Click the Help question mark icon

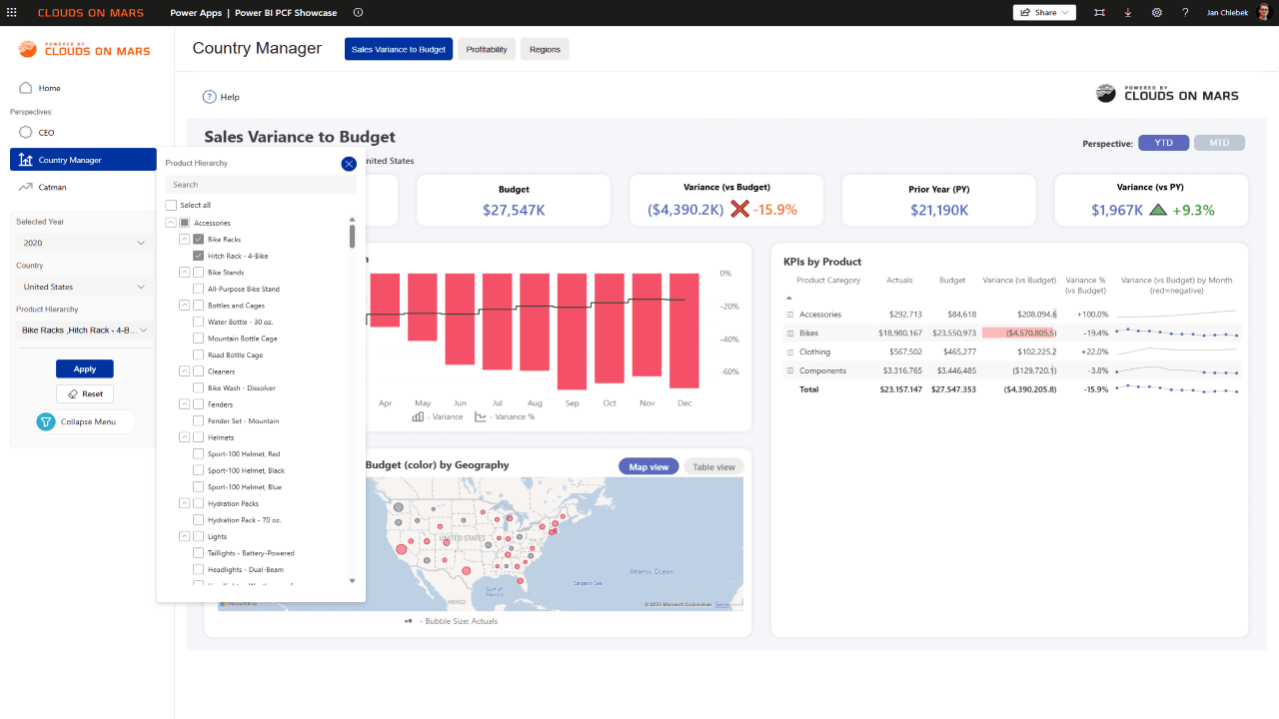point(209,97)
